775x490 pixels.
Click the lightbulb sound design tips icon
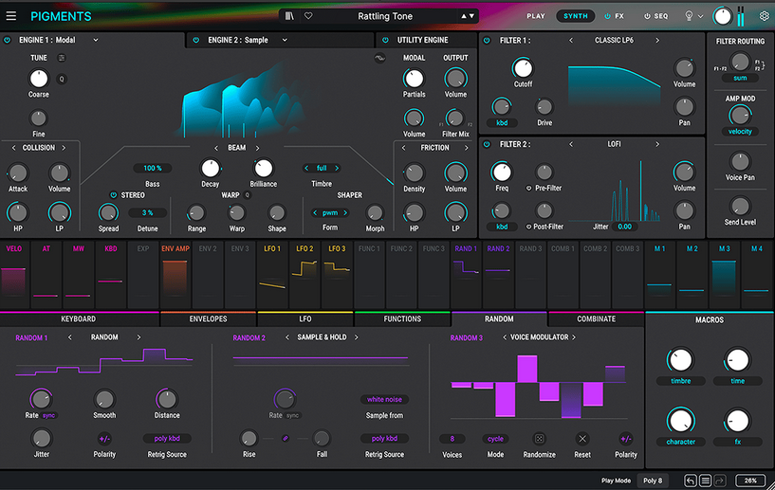pos(689,16)
